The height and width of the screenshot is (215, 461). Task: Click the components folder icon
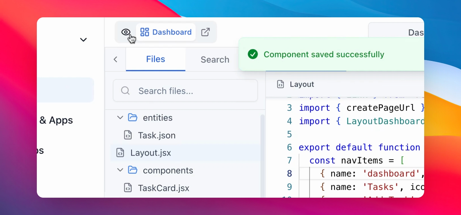click(x=133, y=170)
